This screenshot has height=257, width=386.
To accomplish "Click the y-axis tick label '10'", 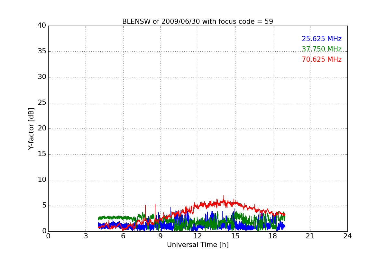I will (42, 180).
